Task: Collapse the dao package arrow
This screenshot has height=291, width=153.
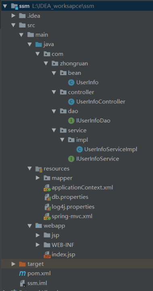Action: (x=54, y=111)
